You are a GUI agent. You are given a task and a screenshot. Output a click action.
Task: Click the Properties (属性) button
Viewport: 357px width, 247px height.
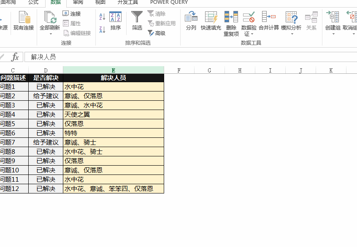coord(72,23)
